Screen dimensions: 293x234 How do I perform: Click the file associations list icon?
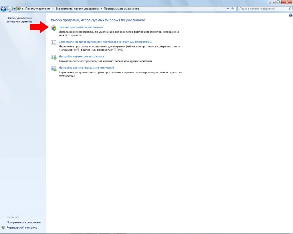click(x=54, y=43)
